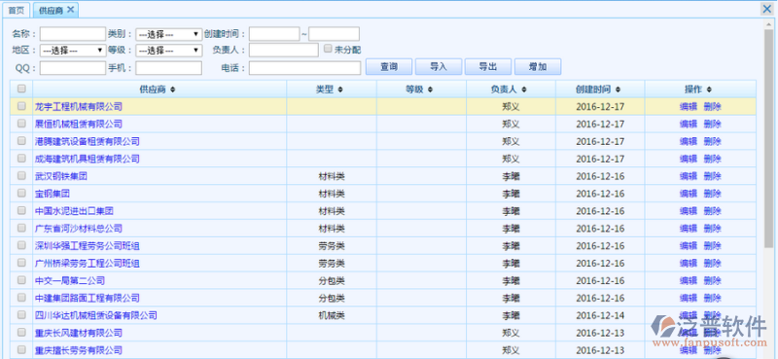This screenshot has width=778, height=359.
Task: Click the 2016-12-14 date cell
Action: pyautogui.click(x=600, y=315)
